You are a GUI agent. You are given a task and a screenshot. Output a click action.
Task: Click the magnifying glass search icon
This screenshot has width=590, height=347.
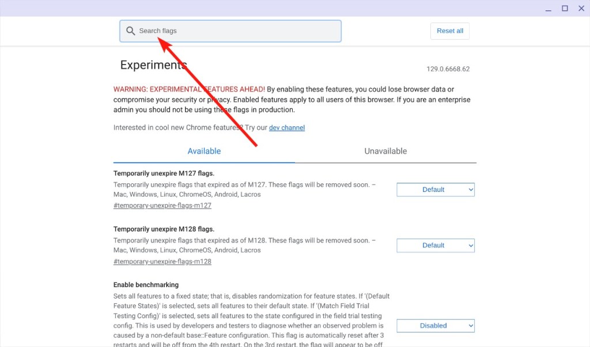point(130,31)
